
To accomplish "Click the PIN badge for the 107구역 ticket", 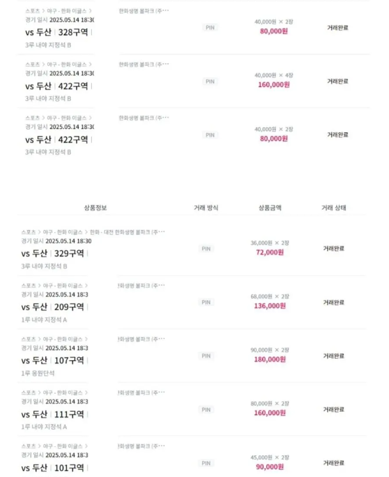I will [206, 356].
